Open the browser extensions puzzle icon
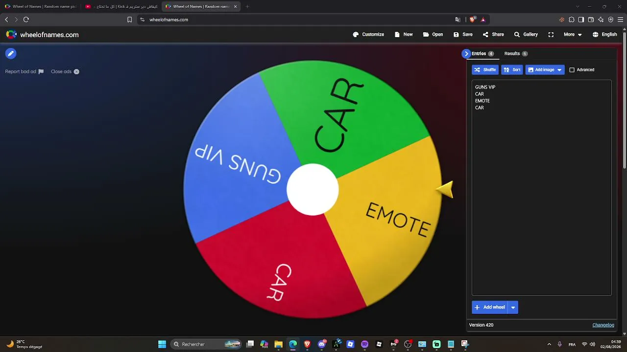This screenshot has width=627, height=352. point(571,20)
